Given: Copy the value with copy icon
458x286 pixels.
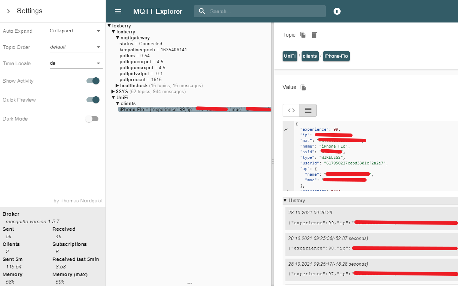Looking at the screenshot, I should (303, 87).
